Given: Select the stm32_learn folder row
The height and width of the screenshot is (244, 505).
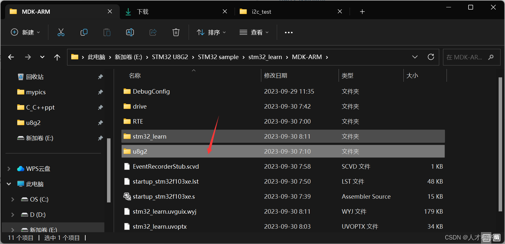Looking at the screenshot, I should 283,136.
